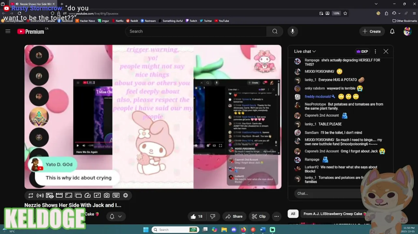Select the All filter chip
The image size is (418, 234).
pyautogui.click(x=293, y=214)
